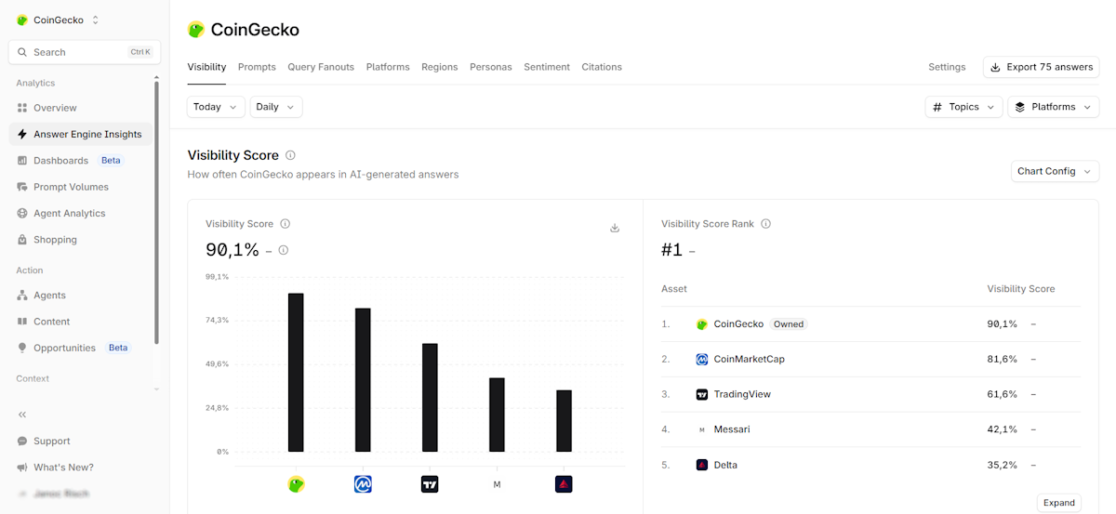
Task: Click TradingView logo under the chart
Action: pos(430,484)
